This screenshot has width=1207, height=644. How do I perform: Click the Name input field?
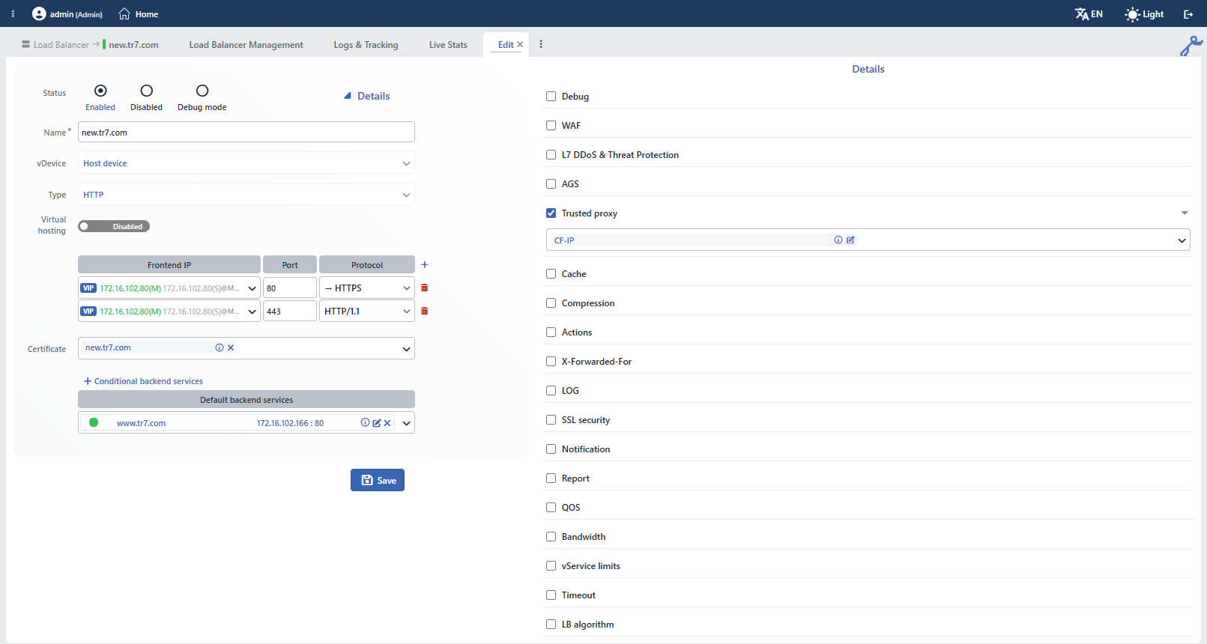click(x=246, y=133)
